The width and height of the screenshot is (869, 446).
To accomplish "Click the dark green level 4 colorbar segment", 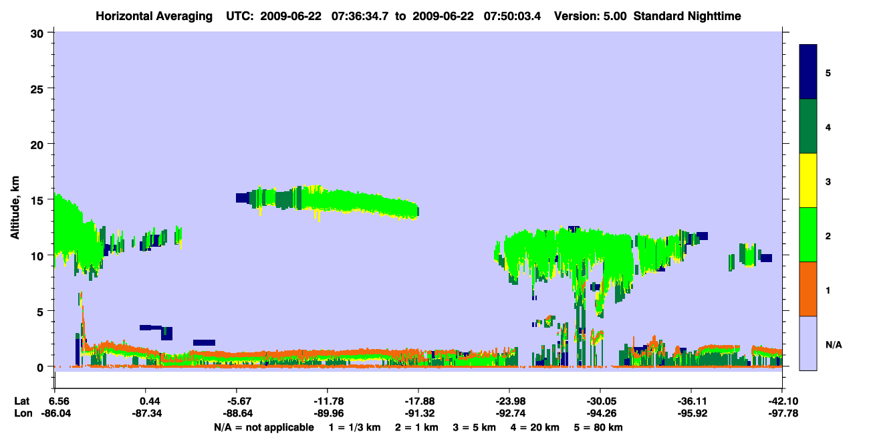I will pyautogui.click(x=808, y=126).
